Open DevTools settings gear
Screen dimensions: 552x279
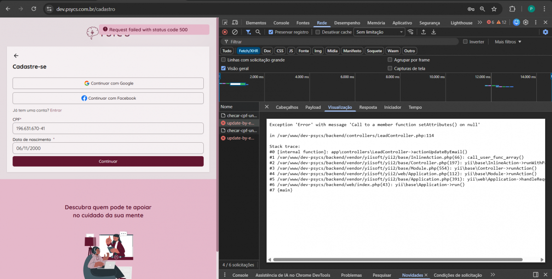coord(525,22)
